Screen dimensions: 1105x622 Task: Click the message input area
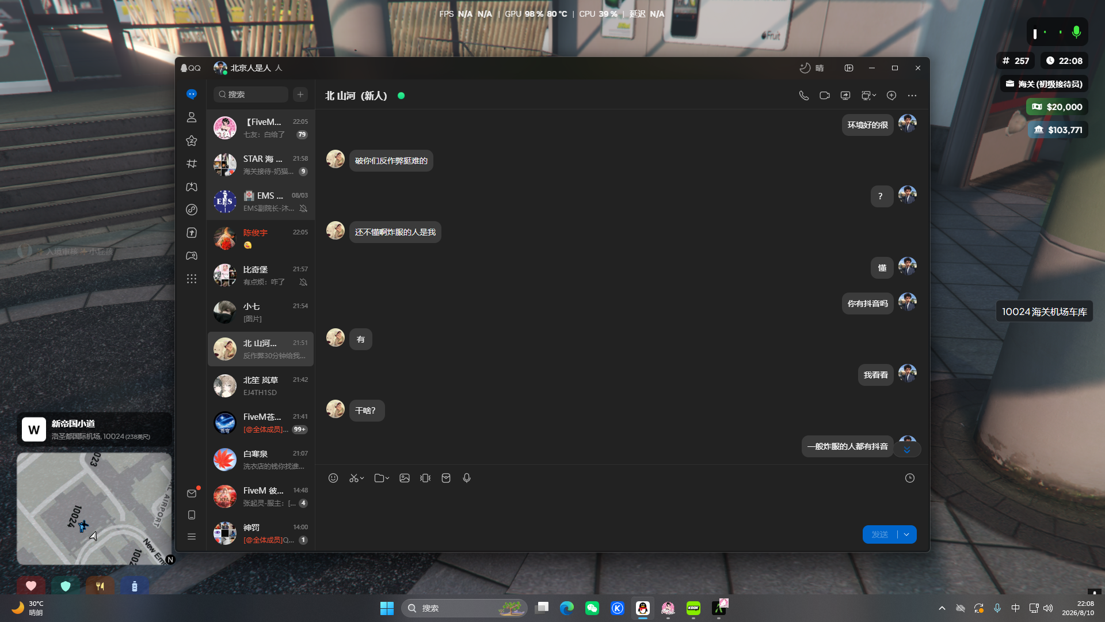point(622,505)
